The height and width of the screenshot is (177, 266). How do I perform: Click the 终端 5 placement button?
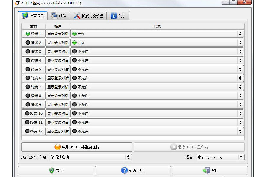tap(34, 69)
